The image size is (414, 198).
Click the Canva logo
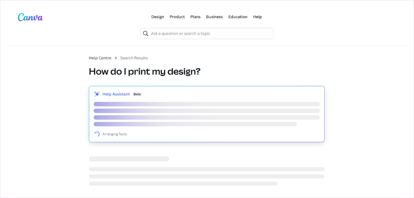pos(30,17)
